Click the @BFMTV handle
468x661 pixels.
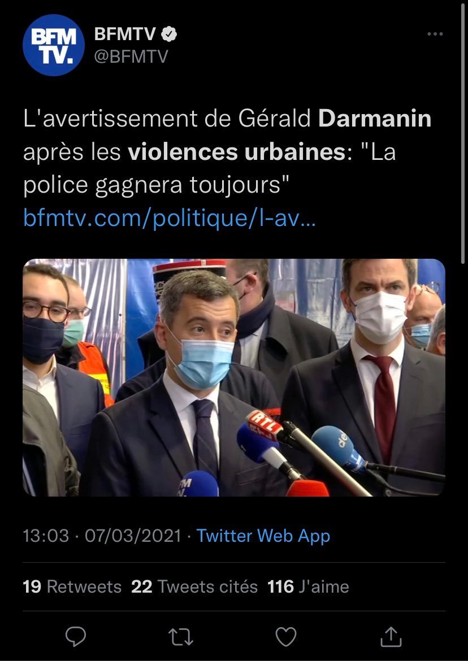131,56
